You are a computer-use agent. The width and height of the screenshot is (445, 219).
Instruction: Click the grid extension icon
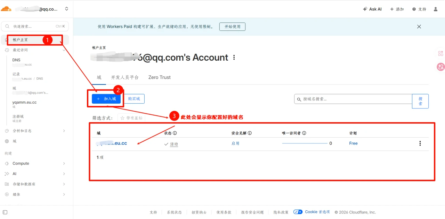440,53
